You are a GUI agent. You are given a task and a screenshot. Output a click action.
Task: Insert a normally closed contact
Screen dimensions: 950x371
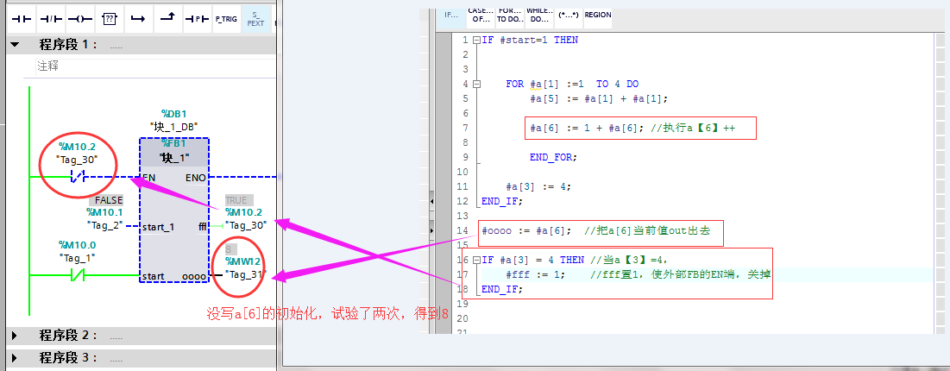point(51,17)
